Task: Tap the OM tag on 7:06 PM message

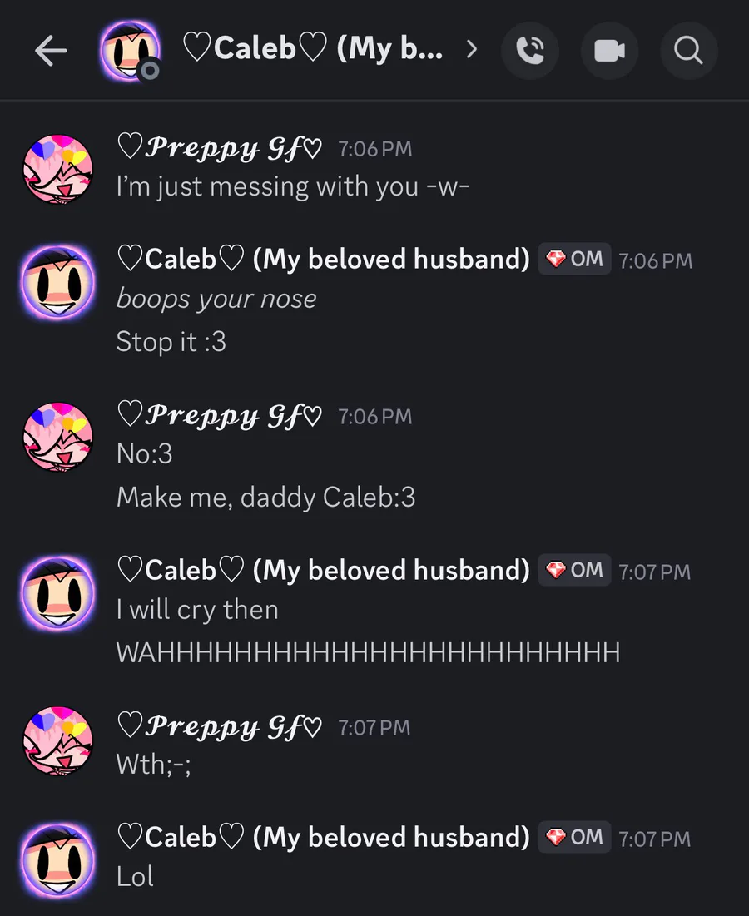Action: click(x=574, y=259)
